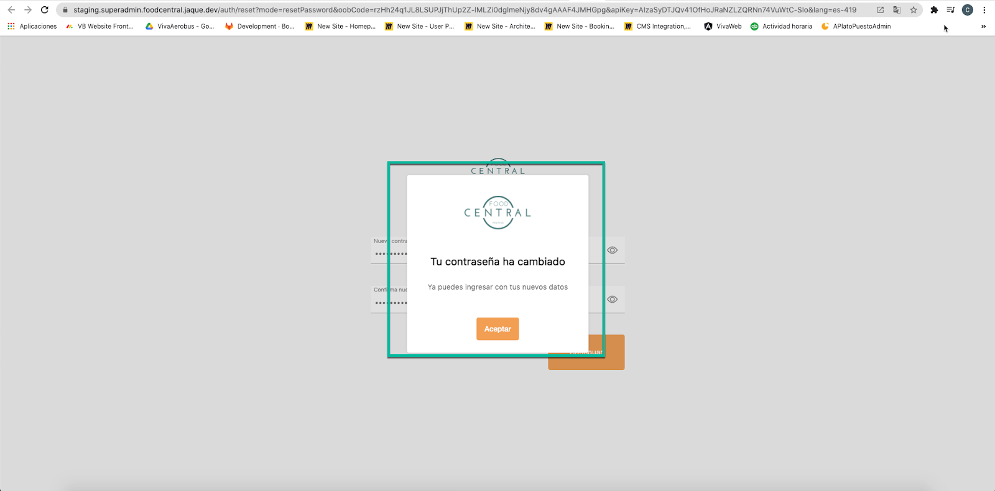Click the browser forward arrow
The image size is (995, 491).
28,10
